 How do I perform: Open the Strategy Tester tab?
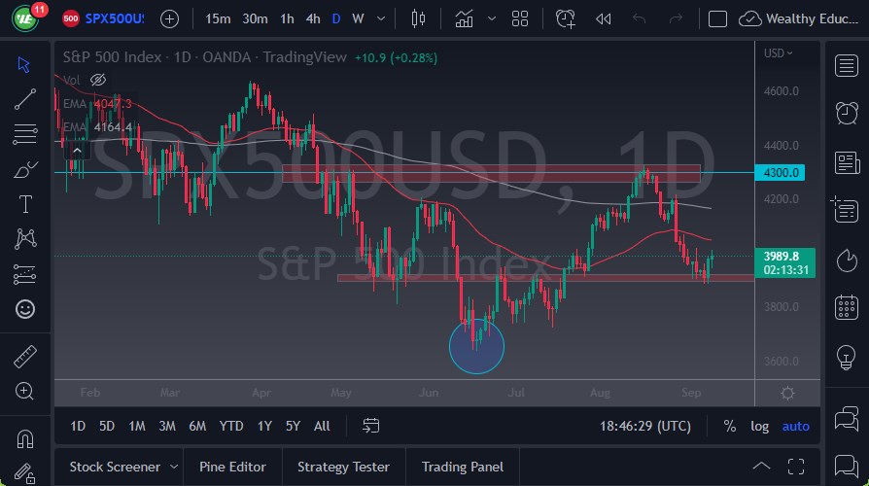[343, 467]
